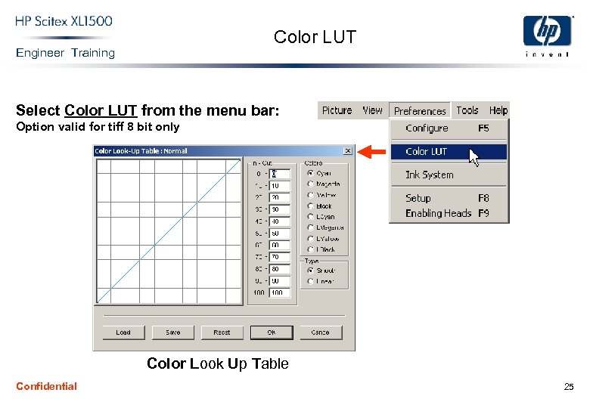The width and height of the screenshot is (590, 408).
Task: Click the output field showing 30
Action: pyautogui.click(x=280, y=209)
